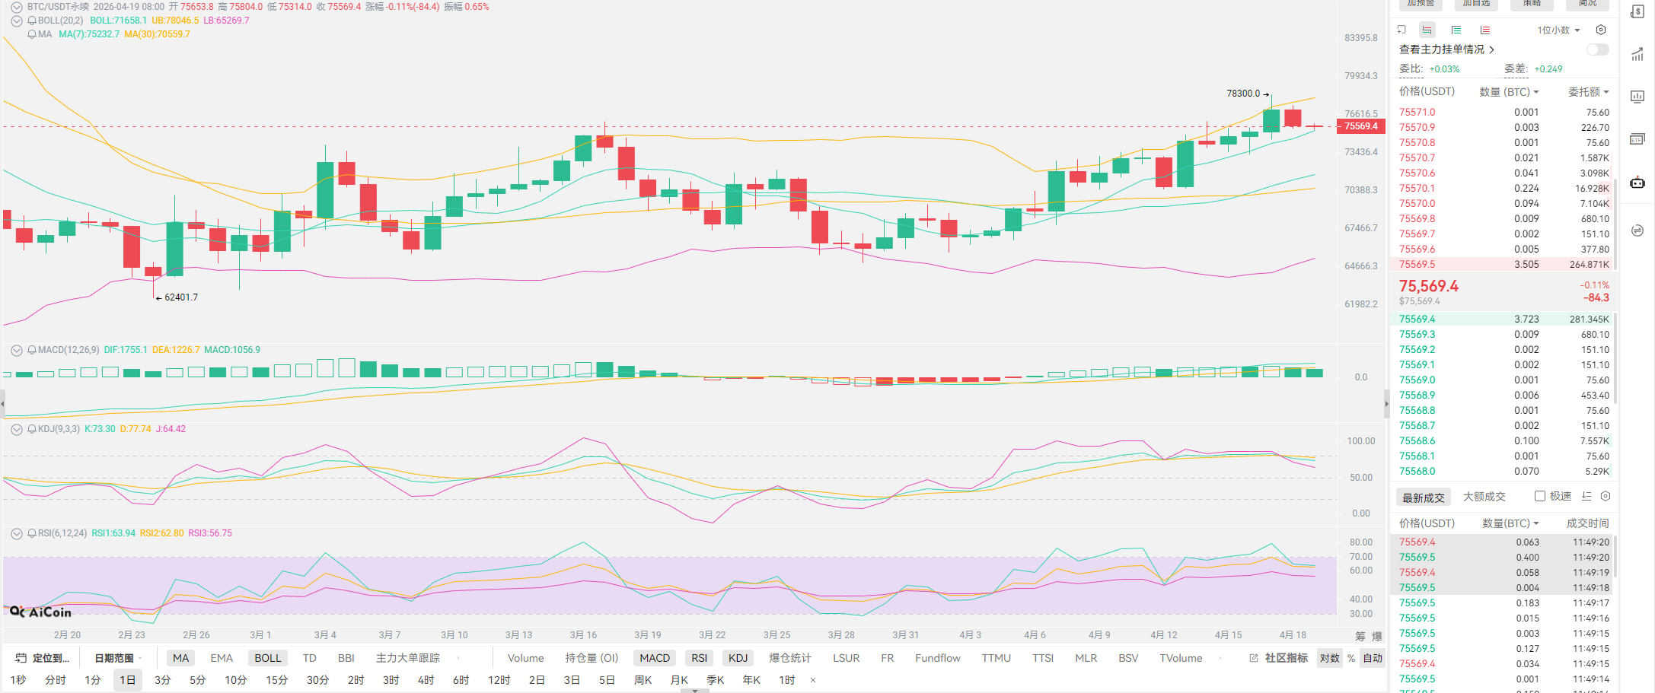Viewport: 1655px width, 693px height.
Task: Collapse the MACD indicator panel arrow
Action: [x=16, y=350]
